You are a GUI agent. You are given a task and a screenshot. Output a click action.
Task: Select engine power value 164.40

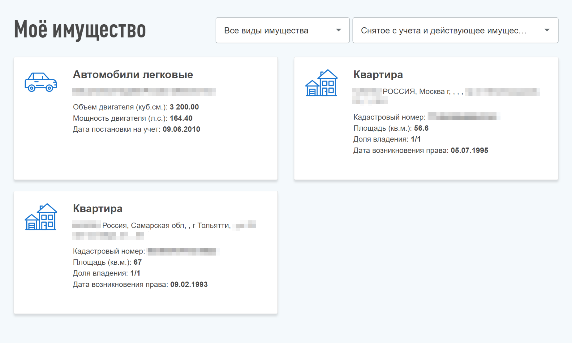click(x=181, y=118)
